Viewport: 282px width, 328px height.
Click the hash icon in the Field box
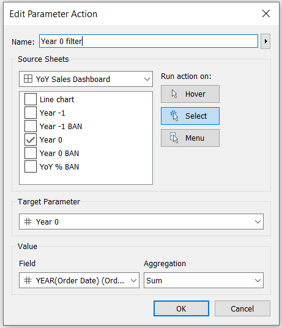pyautogui.click(x=28, y=280)
